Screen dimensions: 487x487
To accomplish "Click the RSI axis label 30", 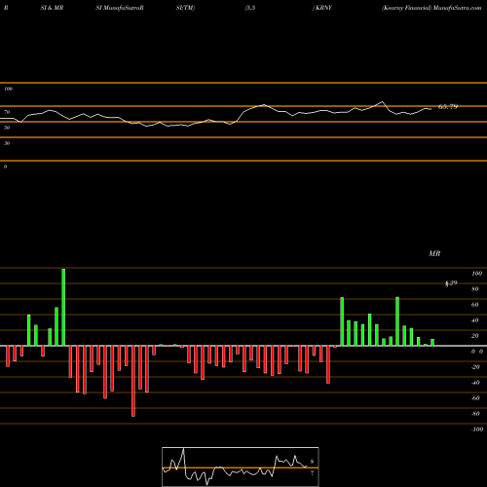I will 7,143.
